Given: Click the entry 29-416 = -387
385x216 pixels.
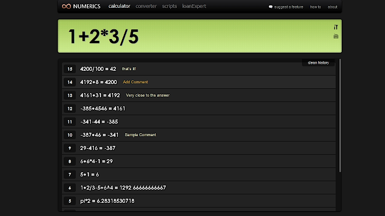Looking at the screenshot, I should (x=97, y=148).
